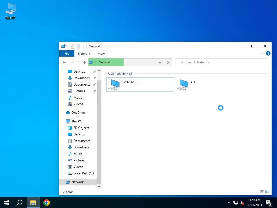Open the File tab

(x=67, y=54)
